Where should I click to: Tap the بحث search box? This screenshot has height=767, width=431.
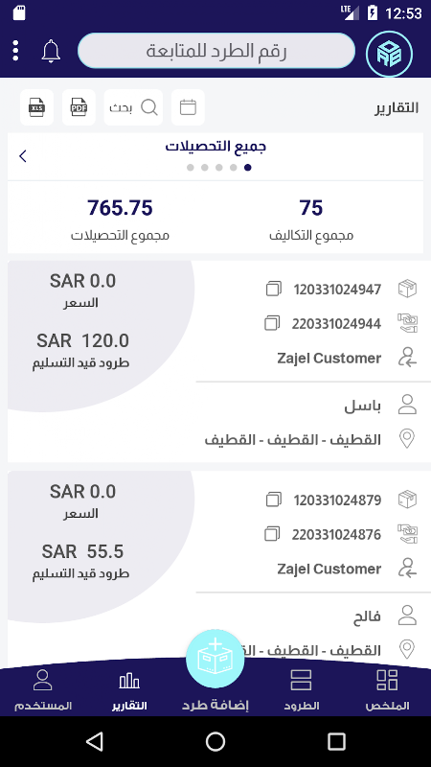tap(133, 107)
